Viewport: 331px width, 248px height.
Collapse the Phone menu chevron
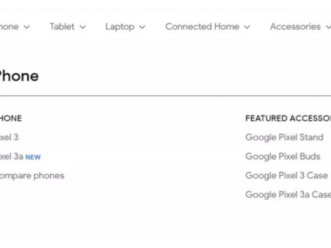click(27, 27)
